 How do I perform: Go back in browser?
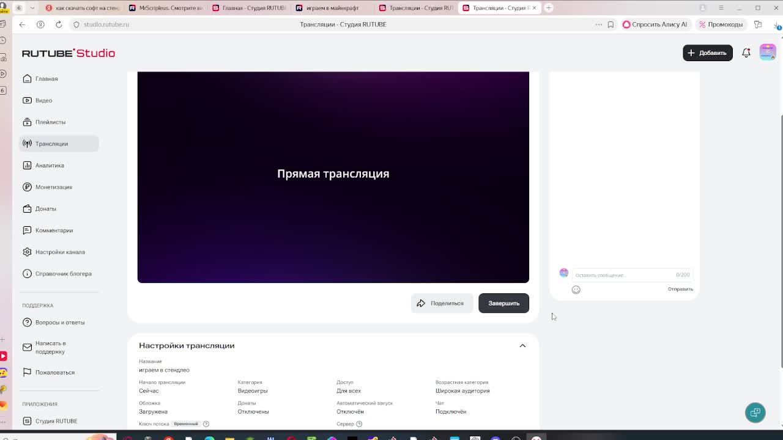click(22, 24)
